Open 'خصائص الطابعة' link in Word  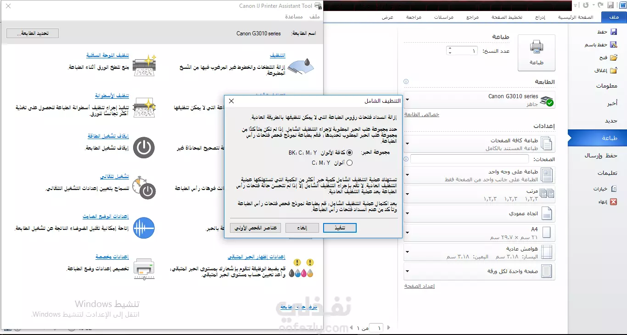tap(422, 114)
